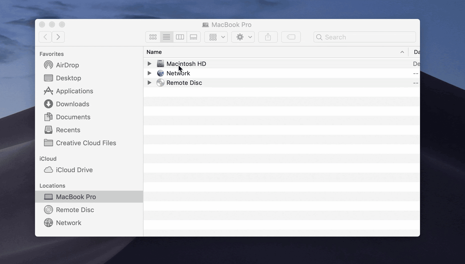Select Downloads in the Favorites menu
Image resolution: width=465 pixels, height=264 pixels.
click(72, 104)
